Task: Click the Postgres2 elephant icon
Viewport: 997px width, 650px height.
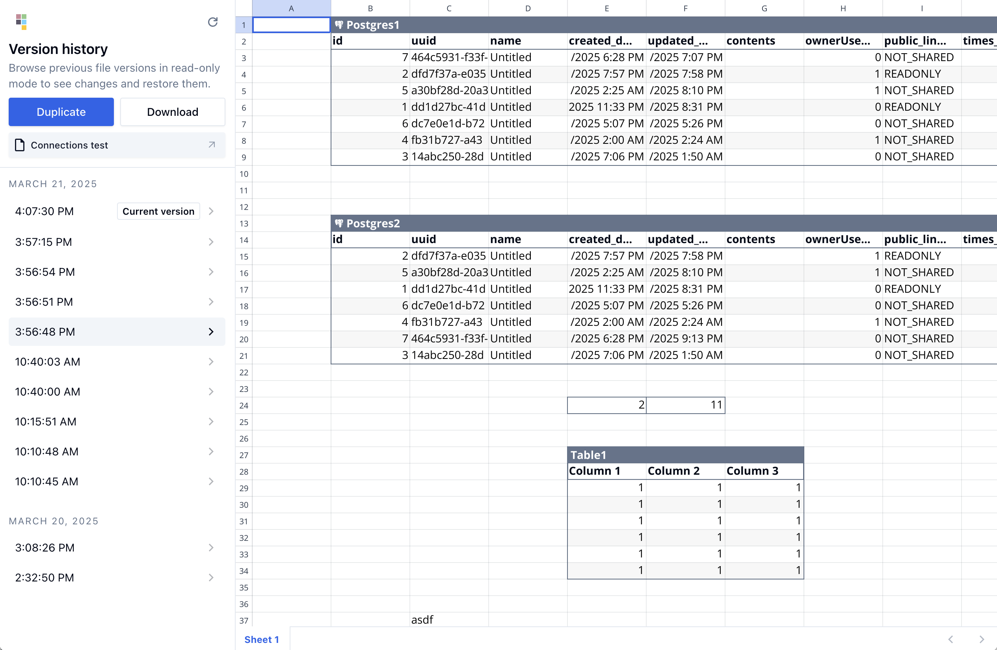Action: pyautogui.click(x=339, y=223)
